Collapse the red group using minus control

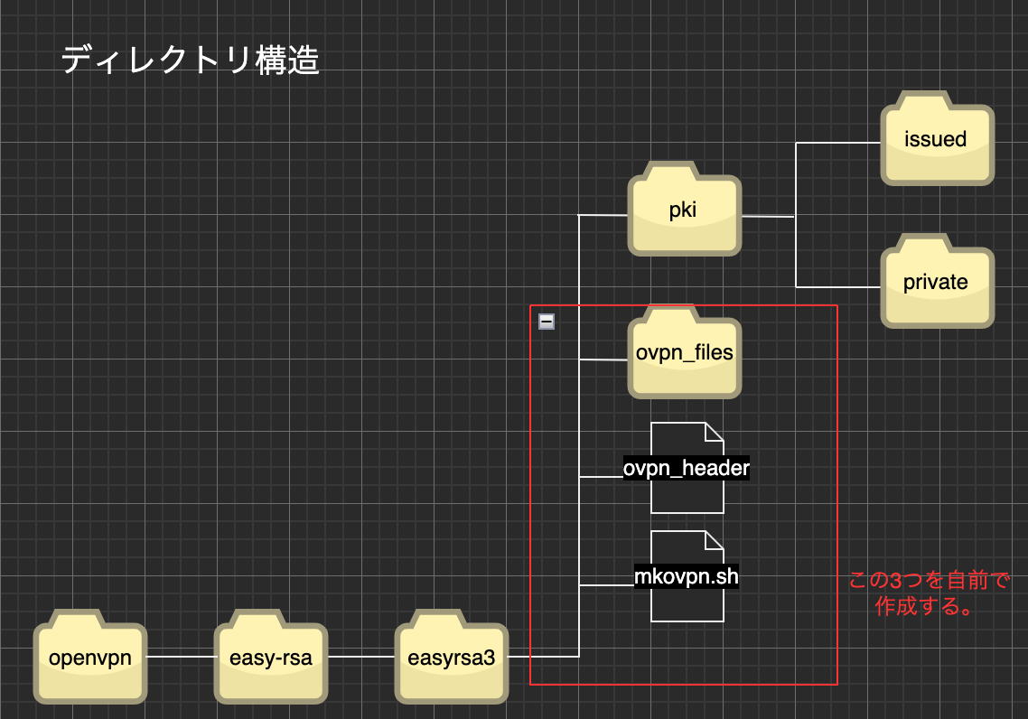546,320
